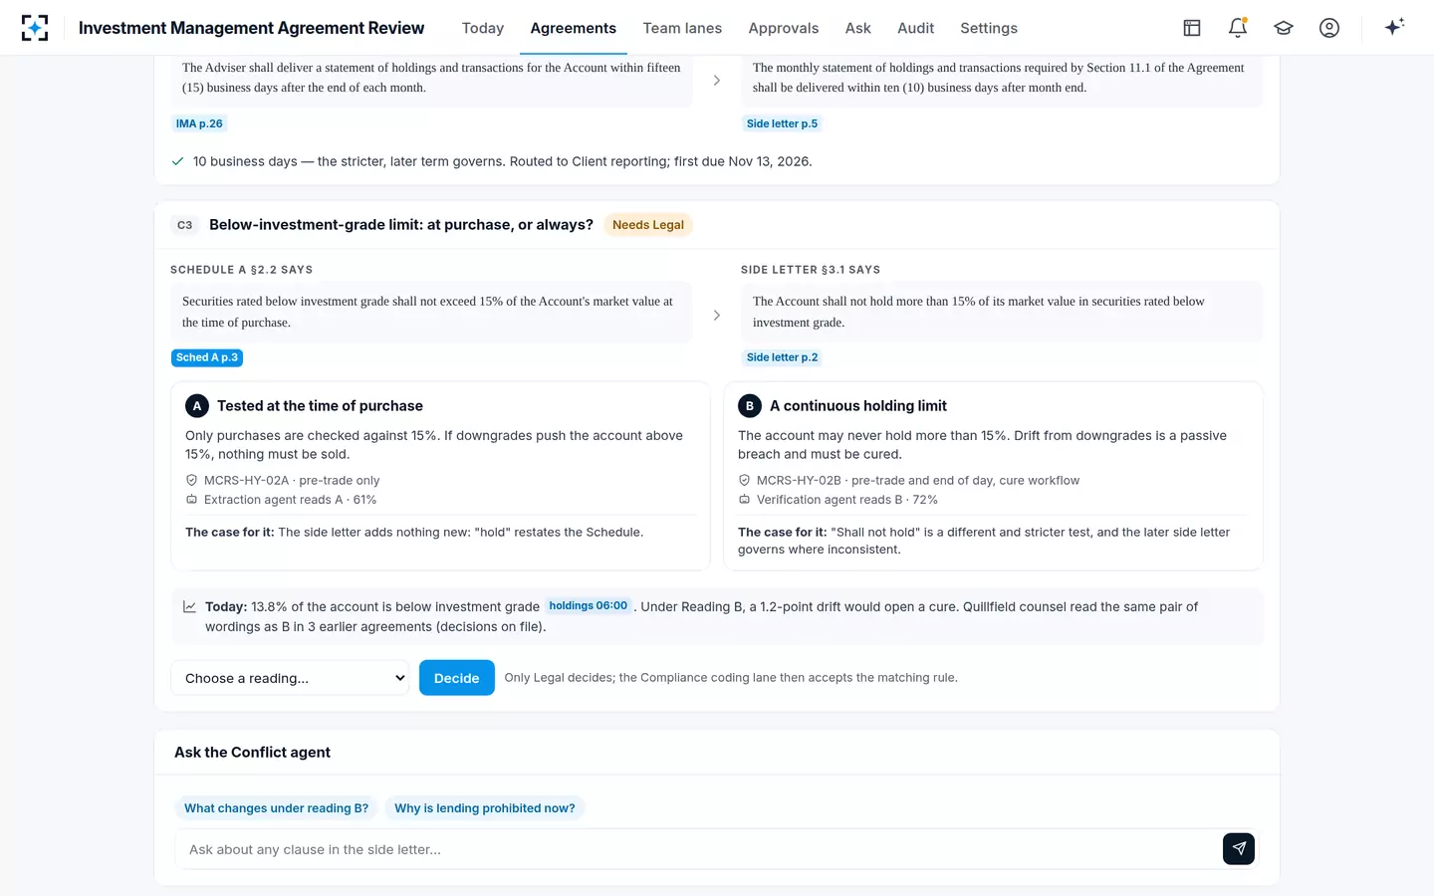Click the Needs Legal status badge

[648, 225]
